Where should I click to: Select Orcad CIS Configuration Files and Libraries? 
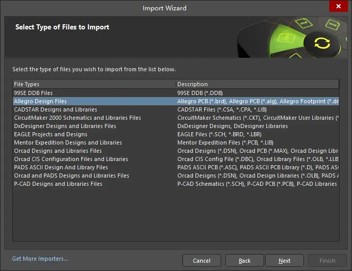176,159
